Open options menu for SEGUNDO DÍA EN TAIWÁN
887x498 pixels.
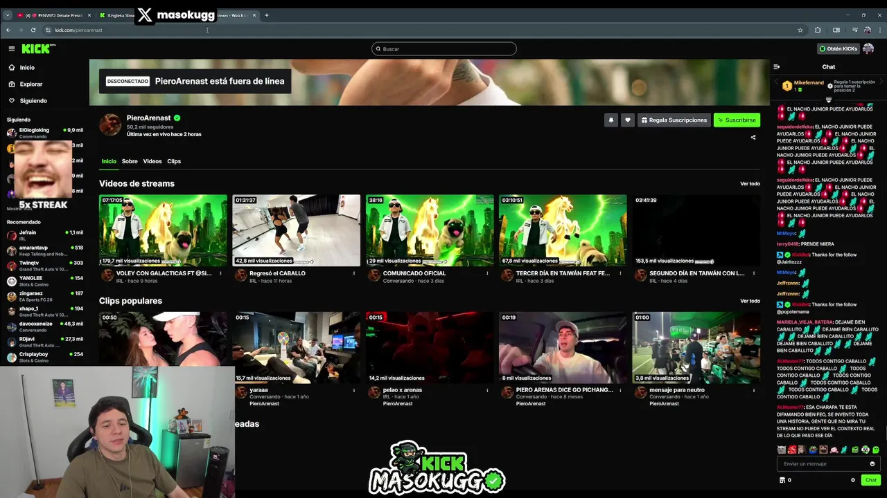tap(753, 273)
